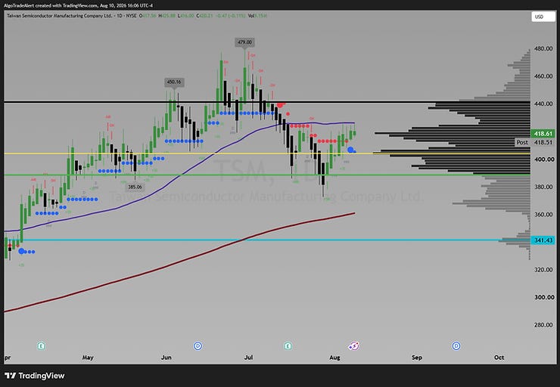The width and height of the screenshot is (560, 387).
Task: Click the 460.00 price scale label
Action: click(543, 76)
